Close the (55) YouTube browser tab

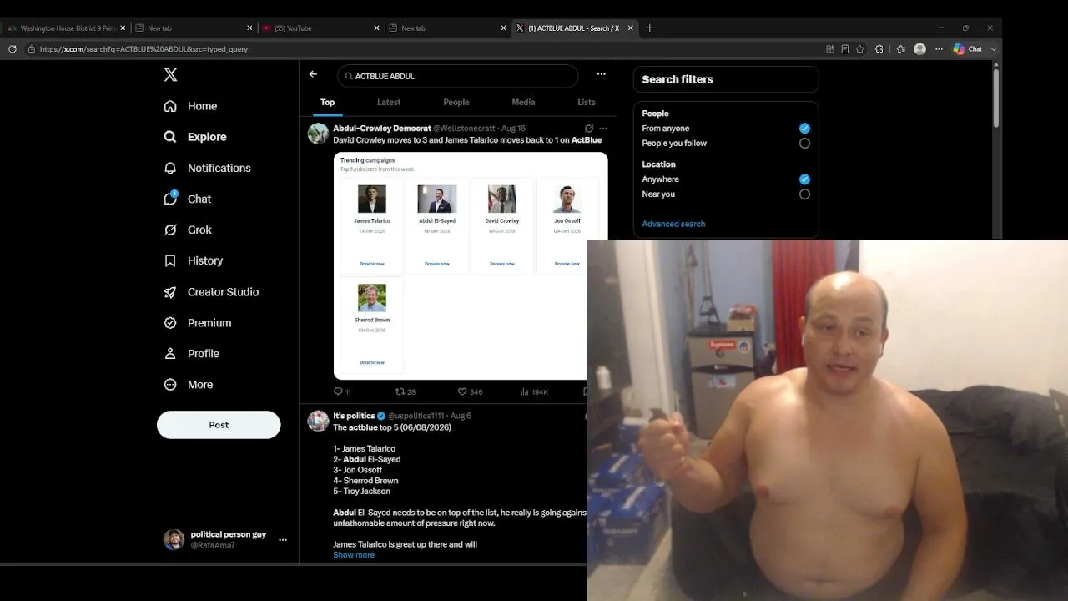376,28
